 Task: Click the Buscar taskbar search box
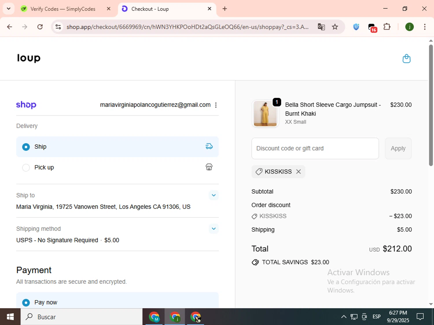[x=82, y=317]
